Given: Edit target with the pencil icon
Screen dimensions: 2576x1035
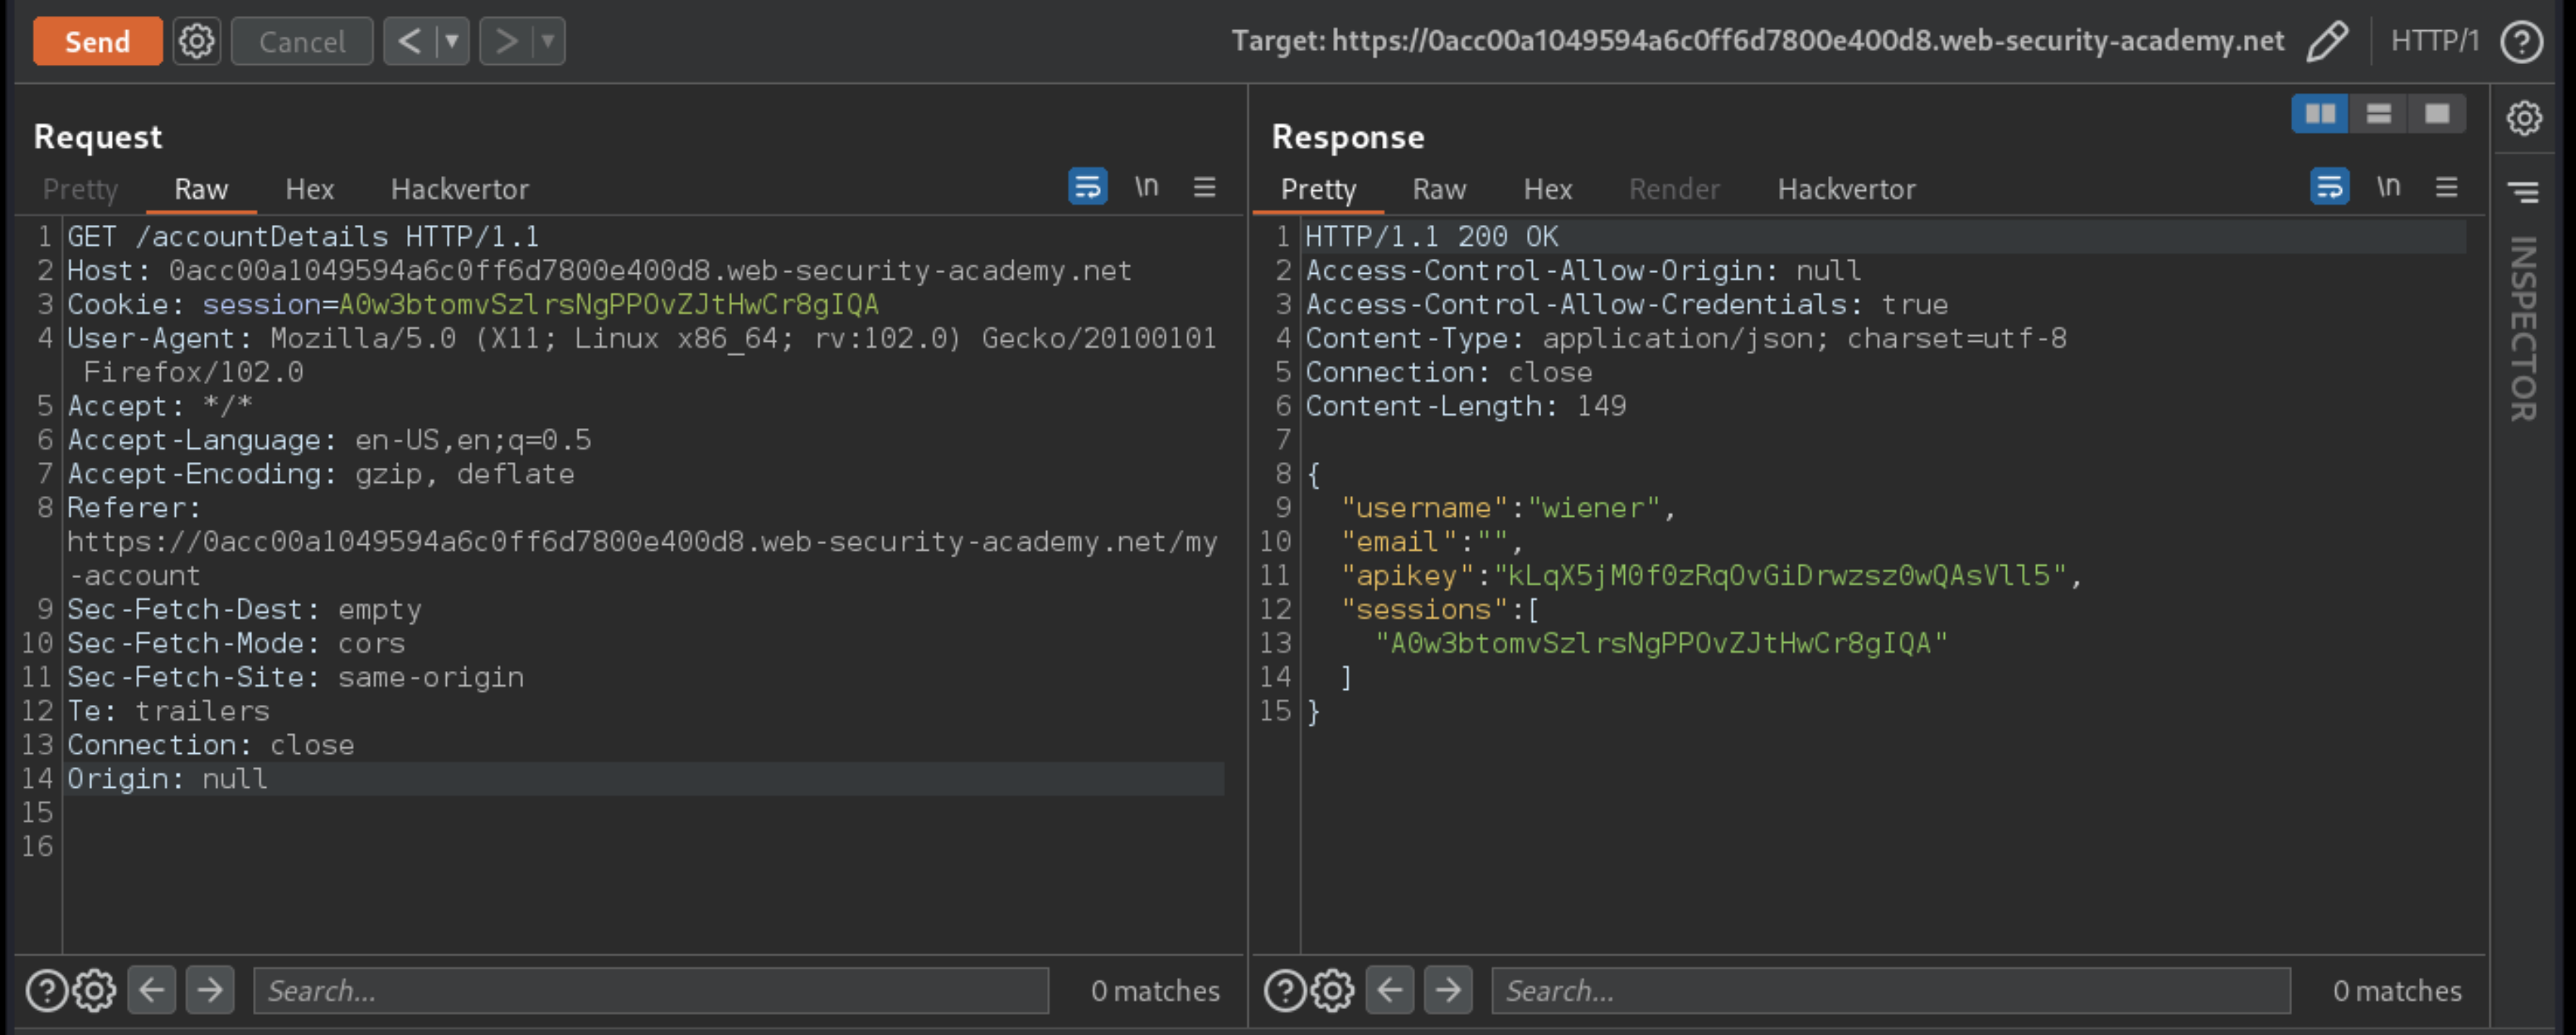Looking at the screenshot, I should 2327,41.
